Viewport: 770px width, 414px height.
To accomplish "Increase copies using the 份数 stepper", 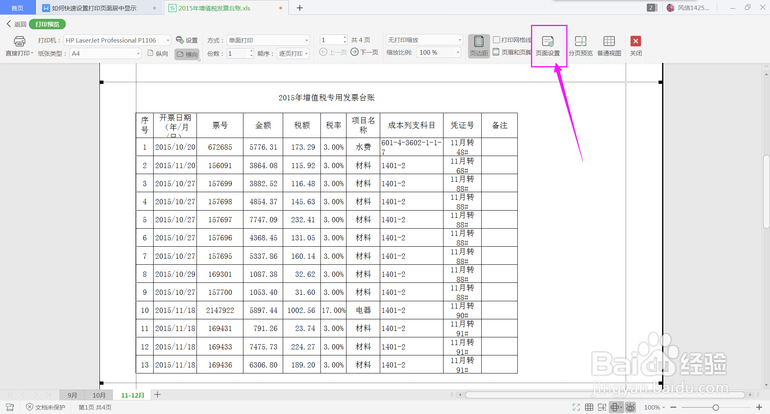I will click(x=251, y=51).
